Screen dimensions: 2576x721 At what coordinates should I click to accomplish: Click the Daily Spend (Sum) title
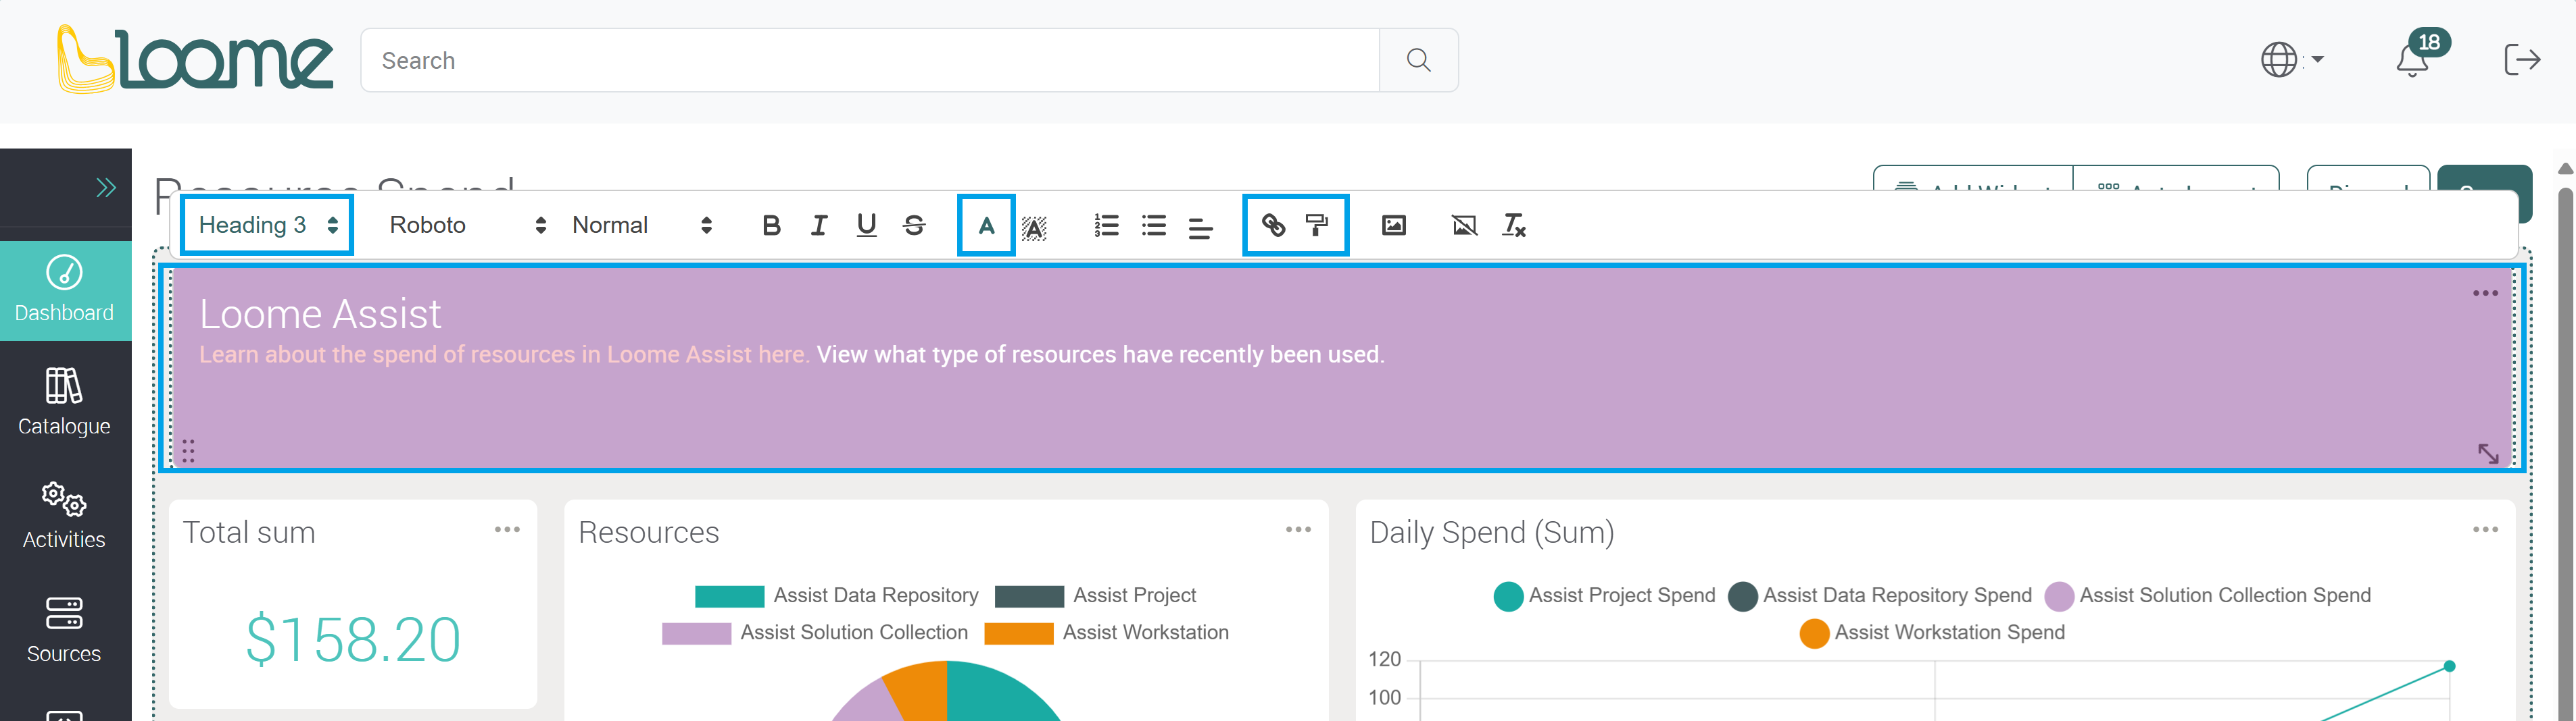pyautogui.click(x=1492, y=532)
